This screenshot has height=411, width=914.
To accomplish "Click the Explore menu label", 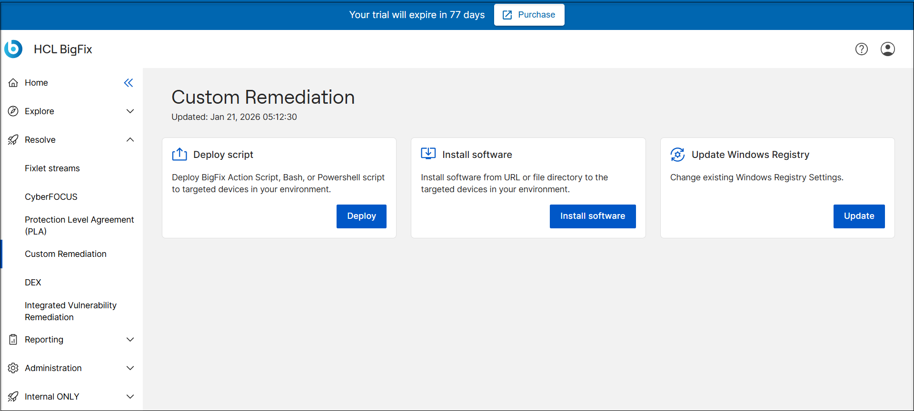I will 40,111.
